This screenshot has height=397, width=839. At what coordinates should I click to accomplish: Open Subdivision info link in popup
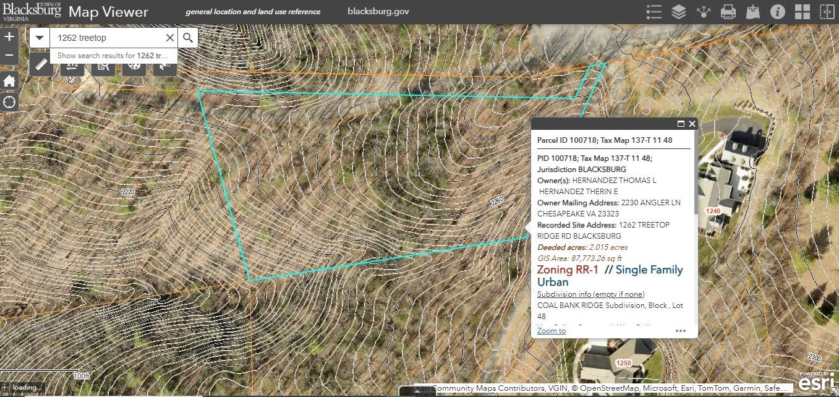click(590, 294)
